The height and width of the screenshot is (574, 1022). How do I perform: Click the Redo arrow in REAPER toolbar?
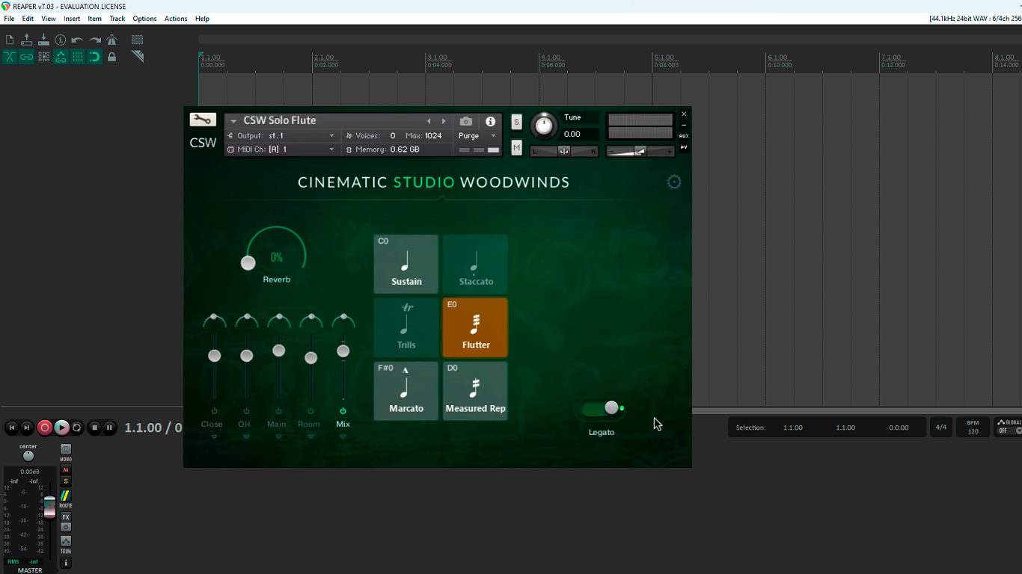95,40
